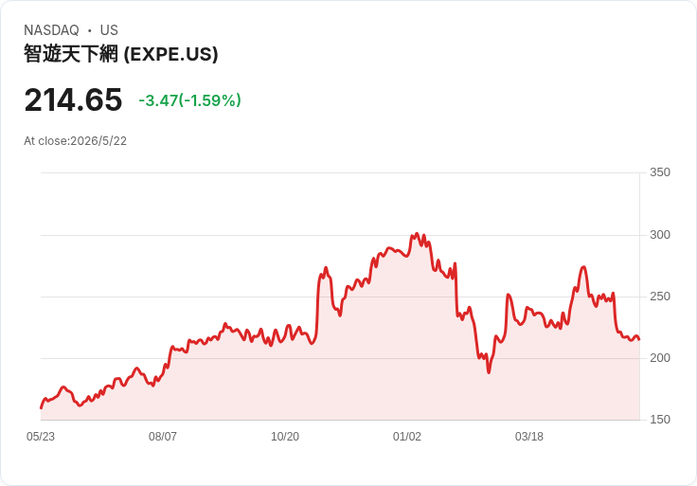Click the chart's lowest dip after 01/02
Image resolution: width=697 pixels, height=486 pixels.
[489, 371]
